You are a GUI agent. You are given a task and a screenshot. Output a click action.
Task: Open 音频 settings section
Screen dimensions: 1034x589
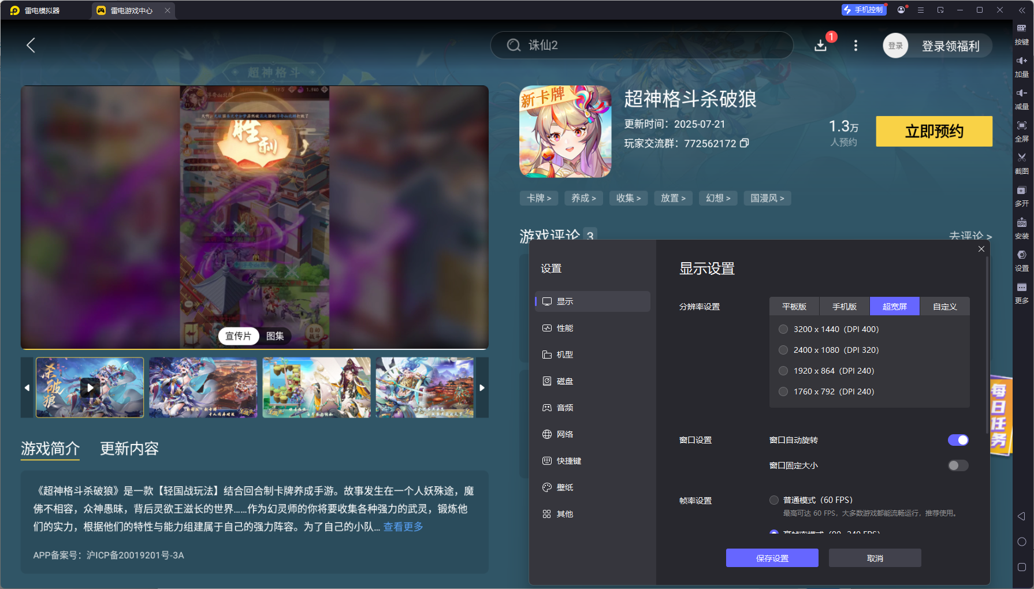(592, 408)
